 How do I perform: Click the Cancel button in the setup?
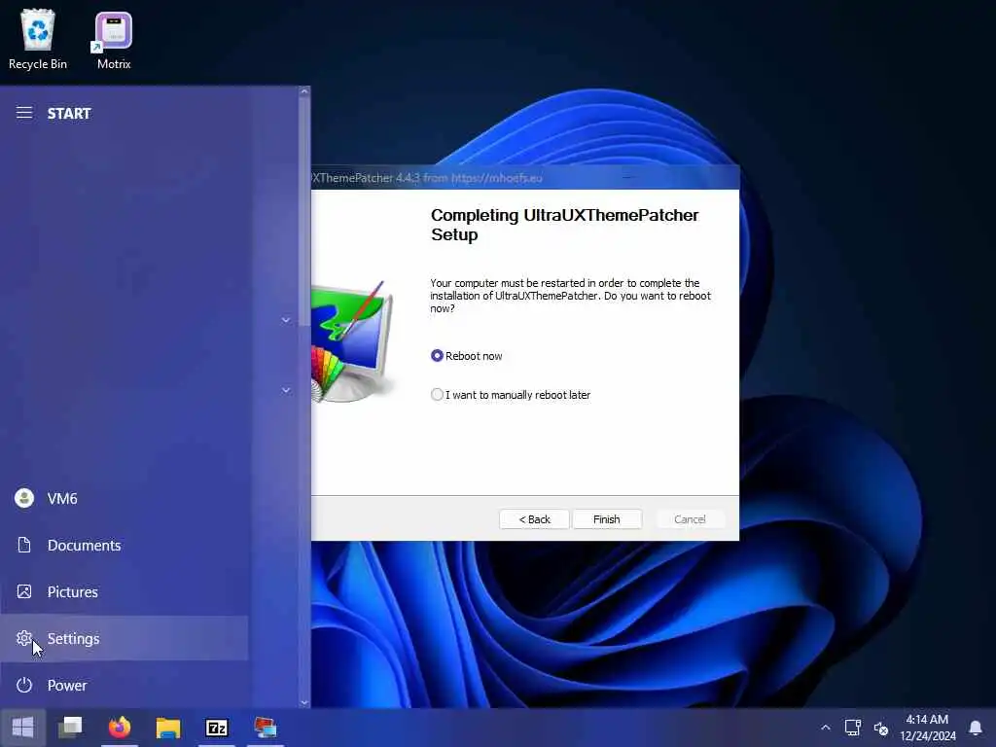(690, 519)
